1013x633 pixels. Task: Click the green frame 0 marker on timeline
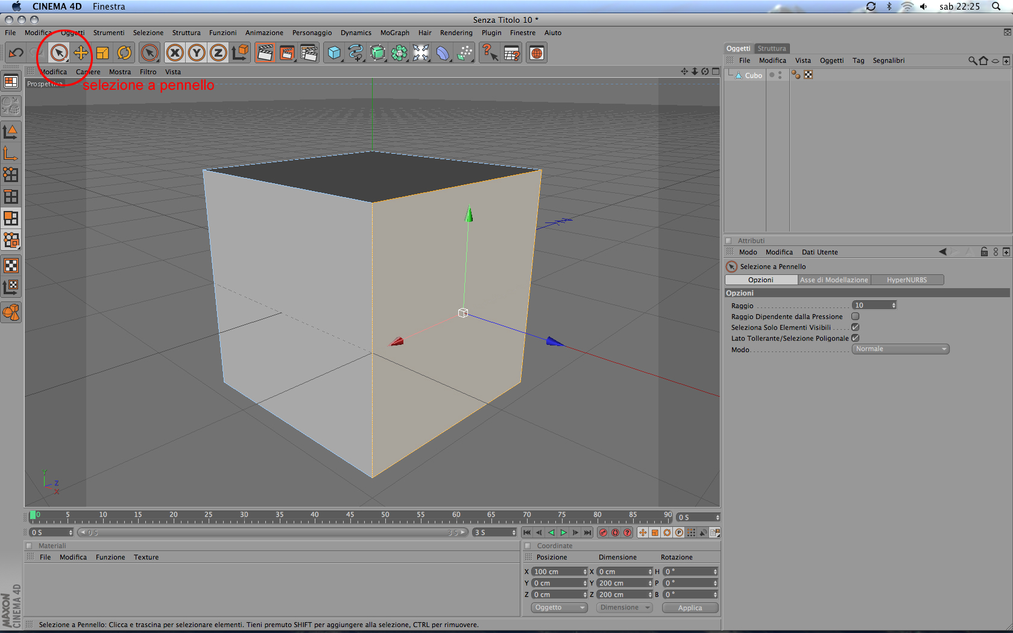coord(33,515)
